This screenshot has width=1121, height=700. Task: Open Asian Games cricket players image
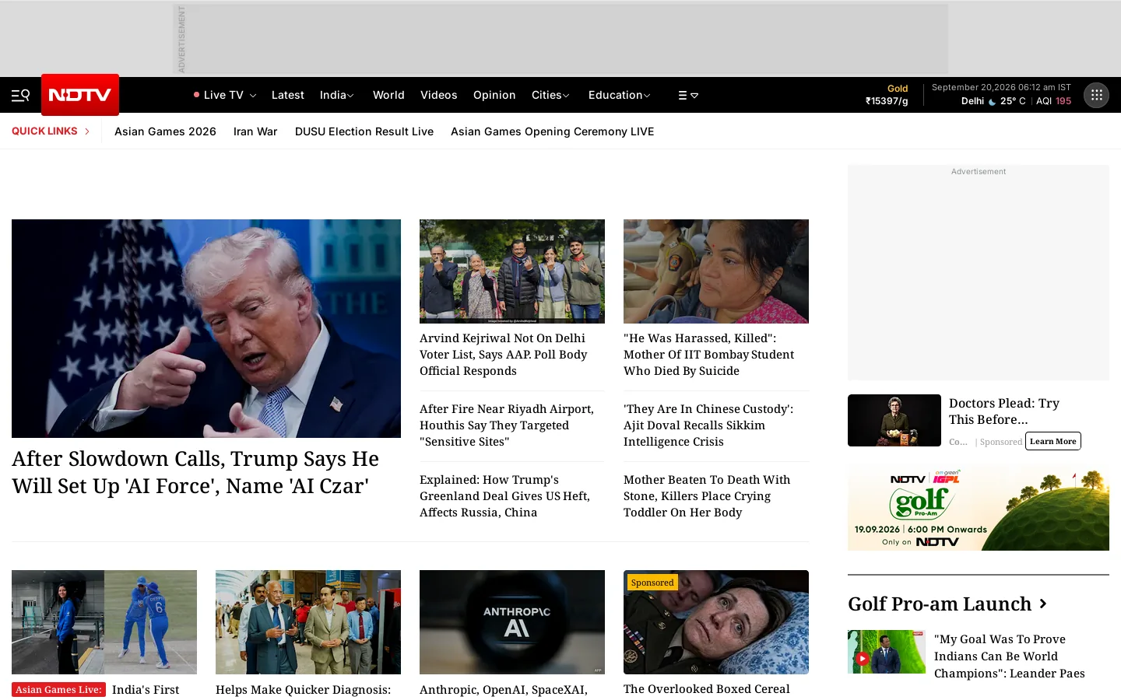[x=104, y=622]
